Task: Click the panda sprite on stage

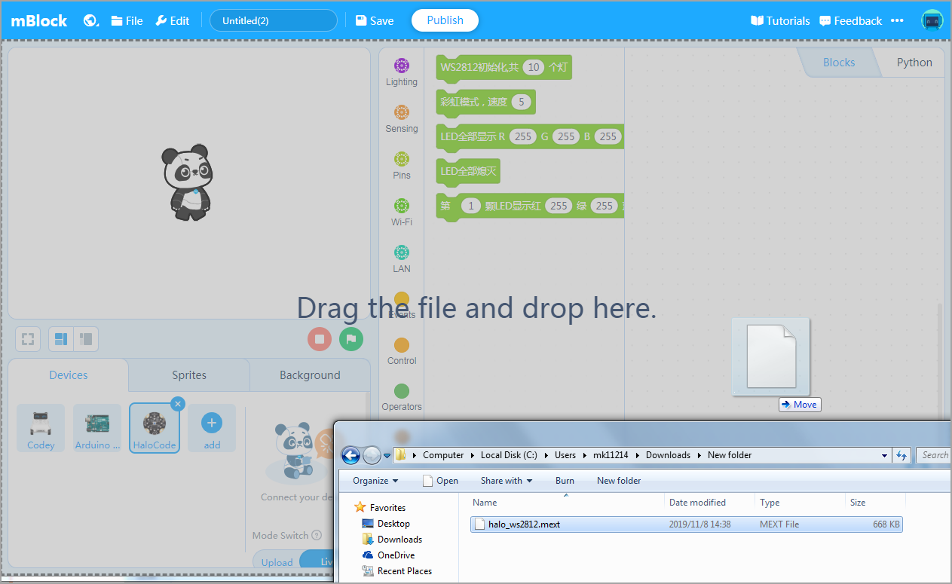Action: (x=187, y=182)
